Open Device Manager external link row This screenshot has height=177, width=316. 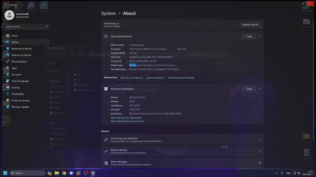coord(182,163)
